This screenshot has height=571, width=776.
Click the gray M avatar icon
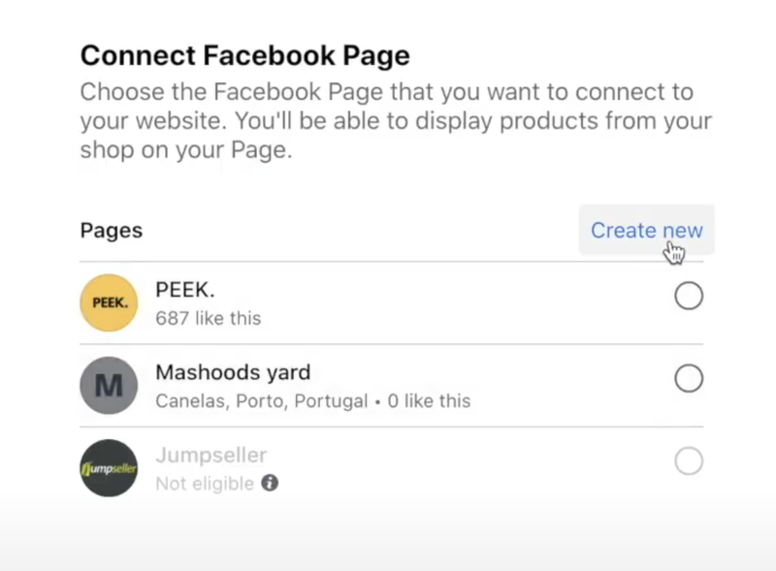[109, 385]
